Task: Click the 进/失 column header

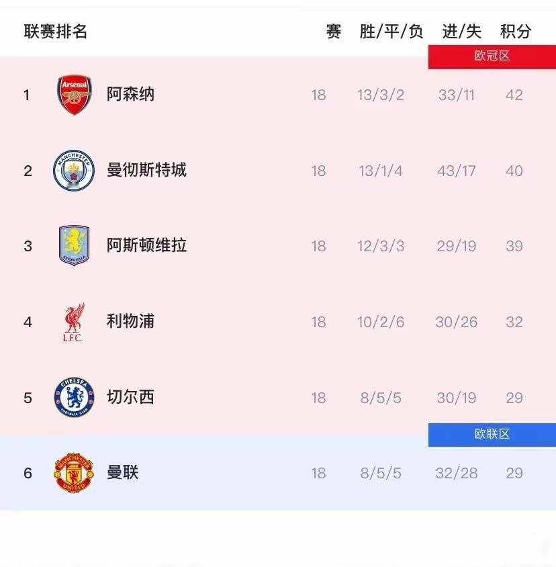Action: 456,30
